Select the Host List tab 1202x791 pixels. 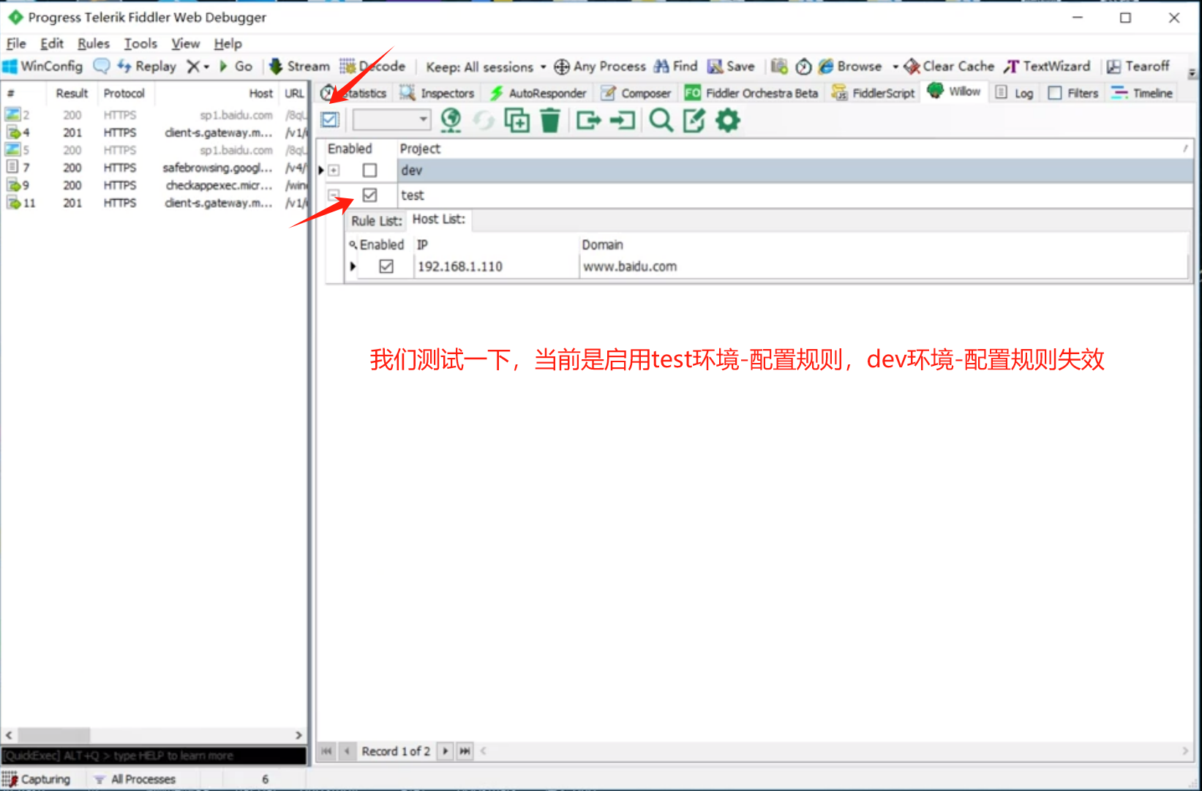click(439, 220)
